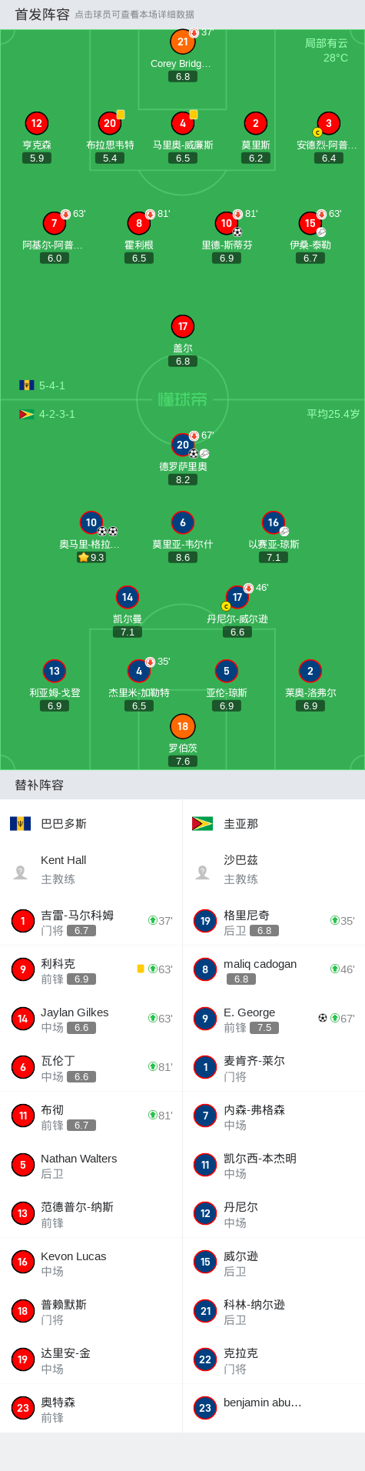
Task: Select the 5-4-1 formation label
Action: click(x=52, y=385)
